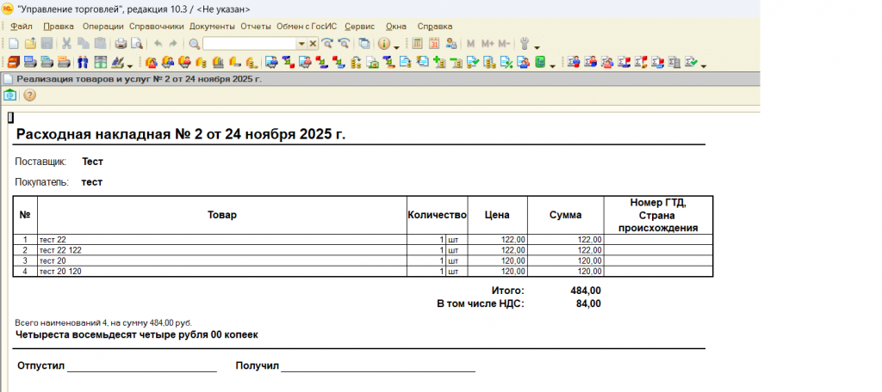Viewport: 882px width, 392px height.
Task: Click the email send icon below the document title
Action: [x=9, y=95]
